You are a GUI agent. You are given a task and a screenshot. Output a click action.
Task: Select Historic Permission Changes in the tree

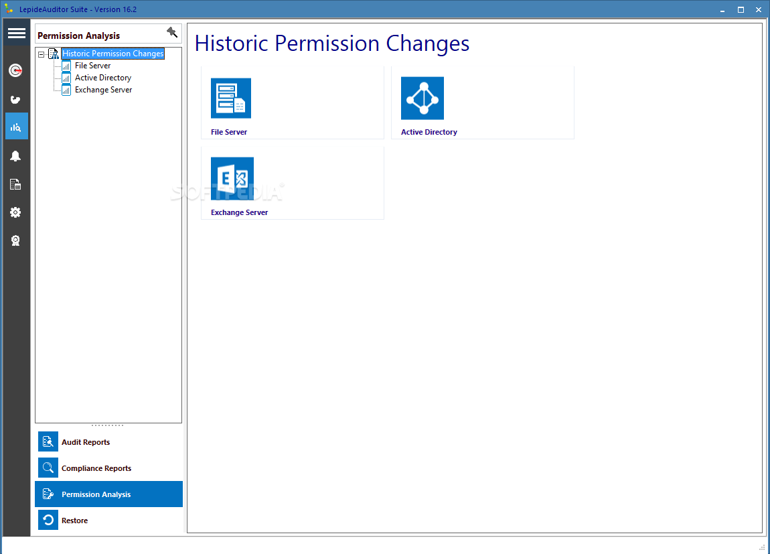pos(113,54)
